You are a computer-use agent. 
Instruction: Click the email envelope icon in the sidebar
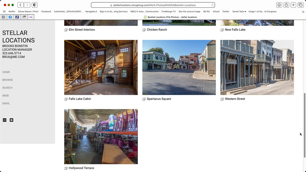(11, 120)
